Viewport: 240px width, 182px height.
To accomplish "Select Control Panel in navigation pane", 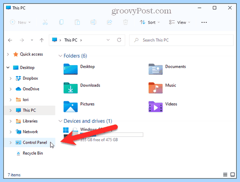I will (x=30, y=142).
